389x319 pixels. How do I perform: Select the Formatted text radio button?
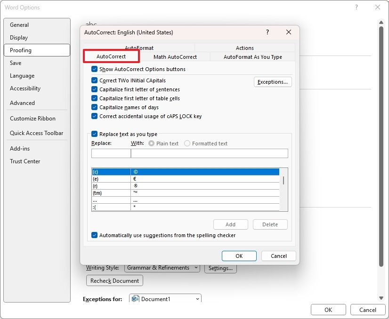coord(187,144)
